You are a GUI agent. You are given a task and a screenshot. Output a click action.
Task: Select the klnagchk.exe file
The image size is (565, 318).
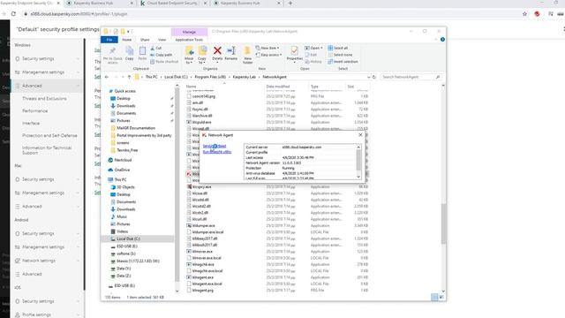(x=203, y=265)
